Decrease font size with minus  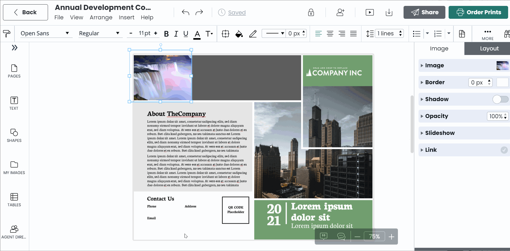[131, 33]
